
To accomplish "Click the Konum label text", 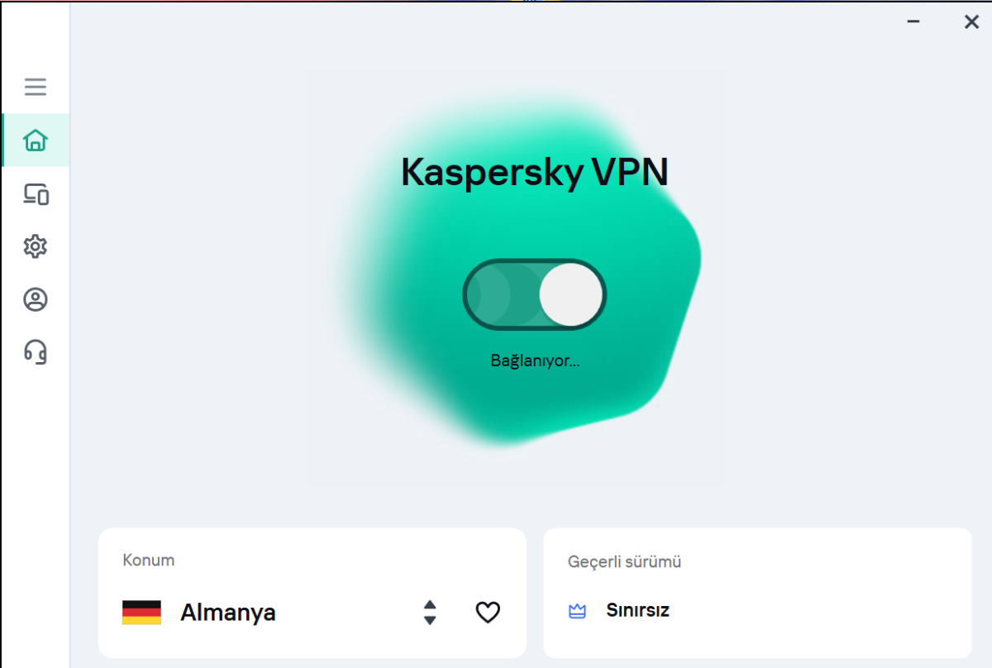I will 149,560.
